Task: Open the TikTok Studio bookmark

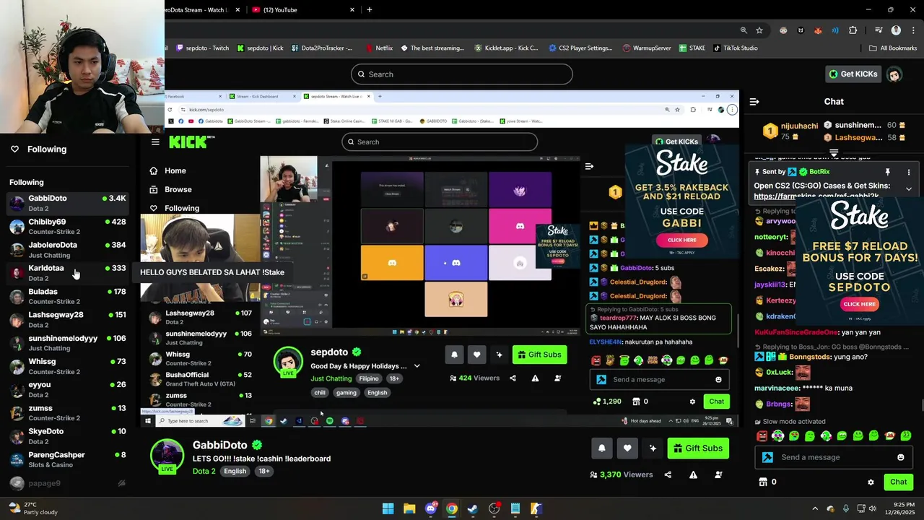Action: point(736,48)
